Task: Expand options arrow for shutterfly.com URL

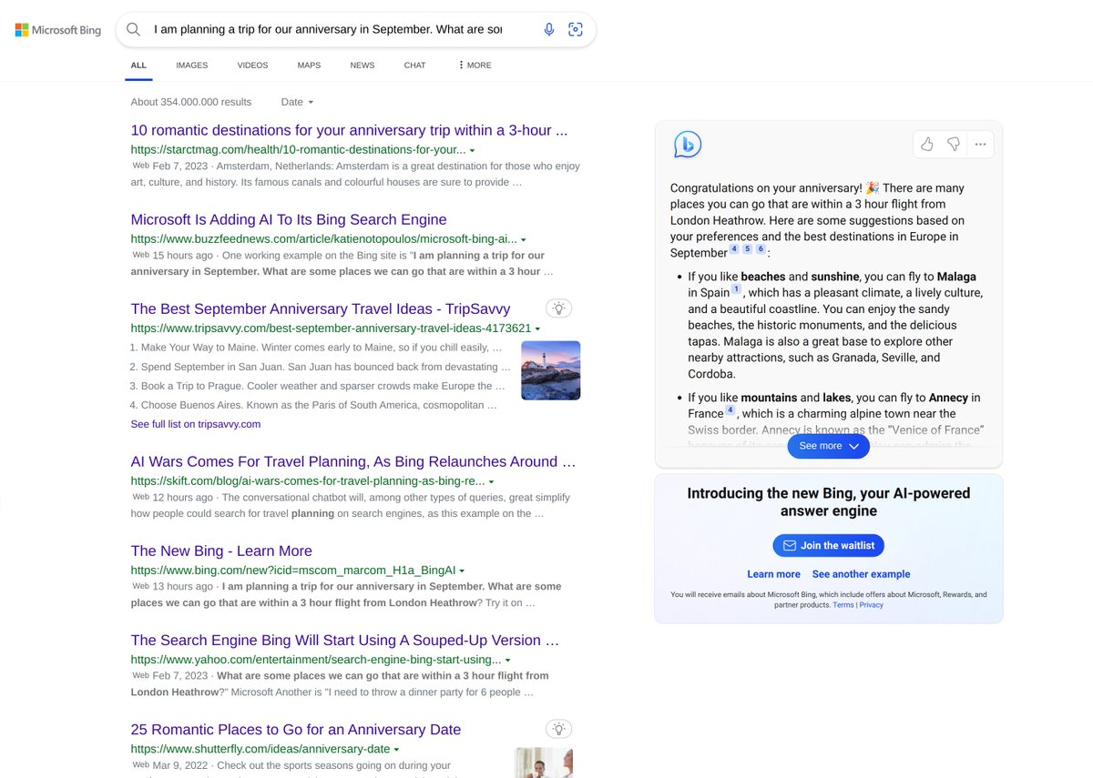Action: [396, 750]
